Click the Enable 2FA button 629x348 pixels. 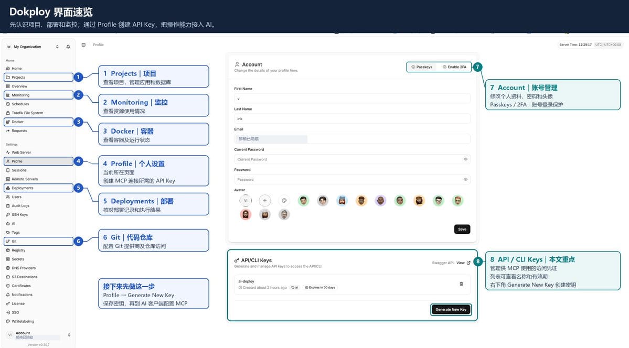tap(454, 67)
